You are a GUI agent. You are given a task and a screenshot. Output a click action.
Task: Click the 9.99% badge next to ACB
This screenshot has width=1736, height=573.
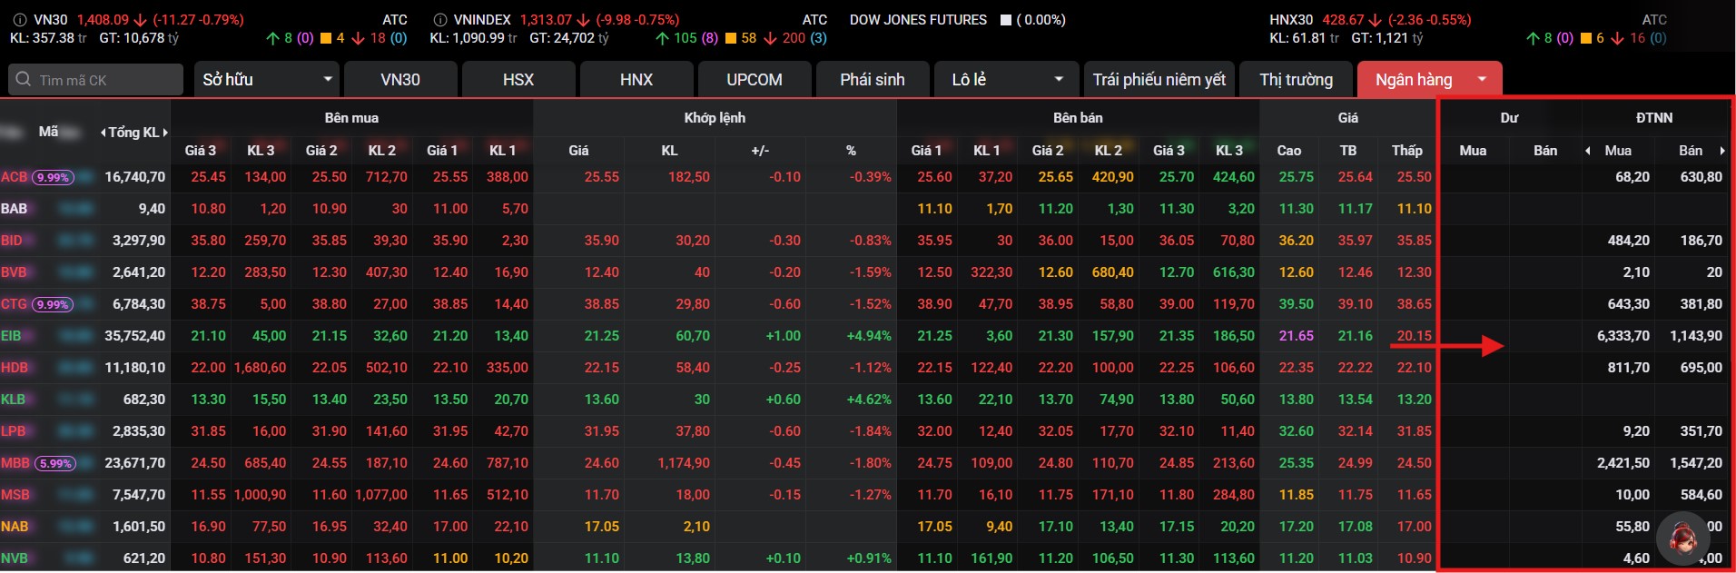coord(54,177)
